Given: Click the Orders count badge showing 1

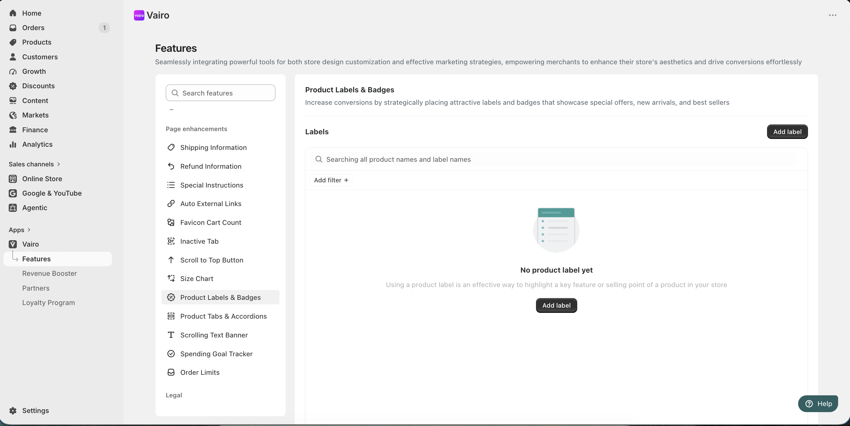Looking at the screenshot, I should click(x=104, y=28).
